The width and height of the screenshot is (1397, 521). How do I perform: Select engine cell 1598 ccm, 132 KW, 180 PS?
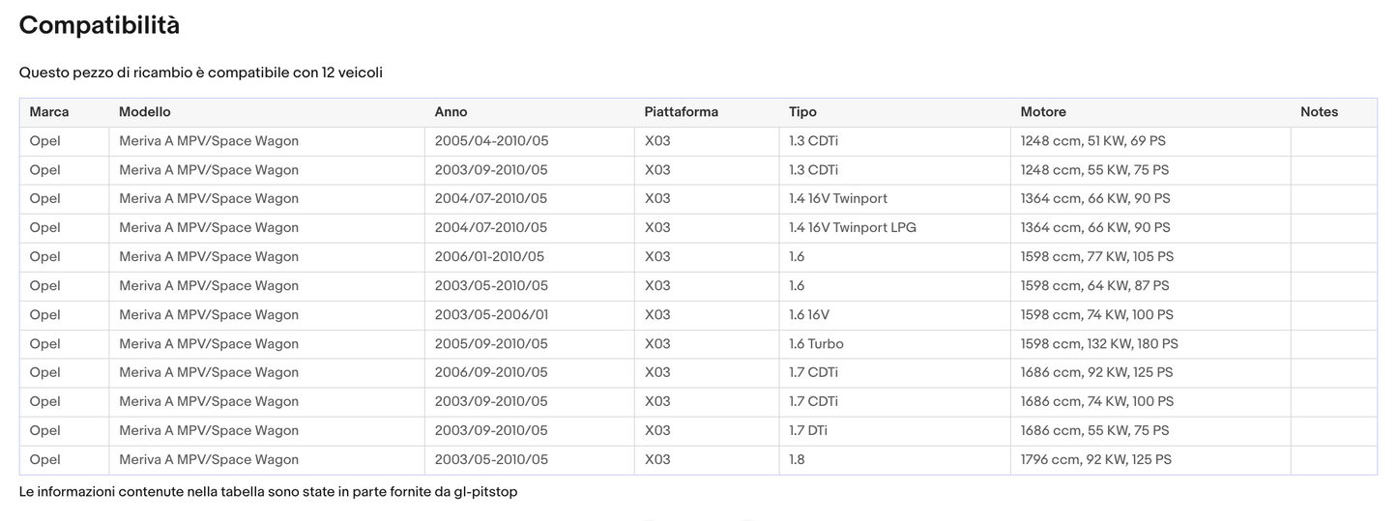click(x=1099, y=344)
